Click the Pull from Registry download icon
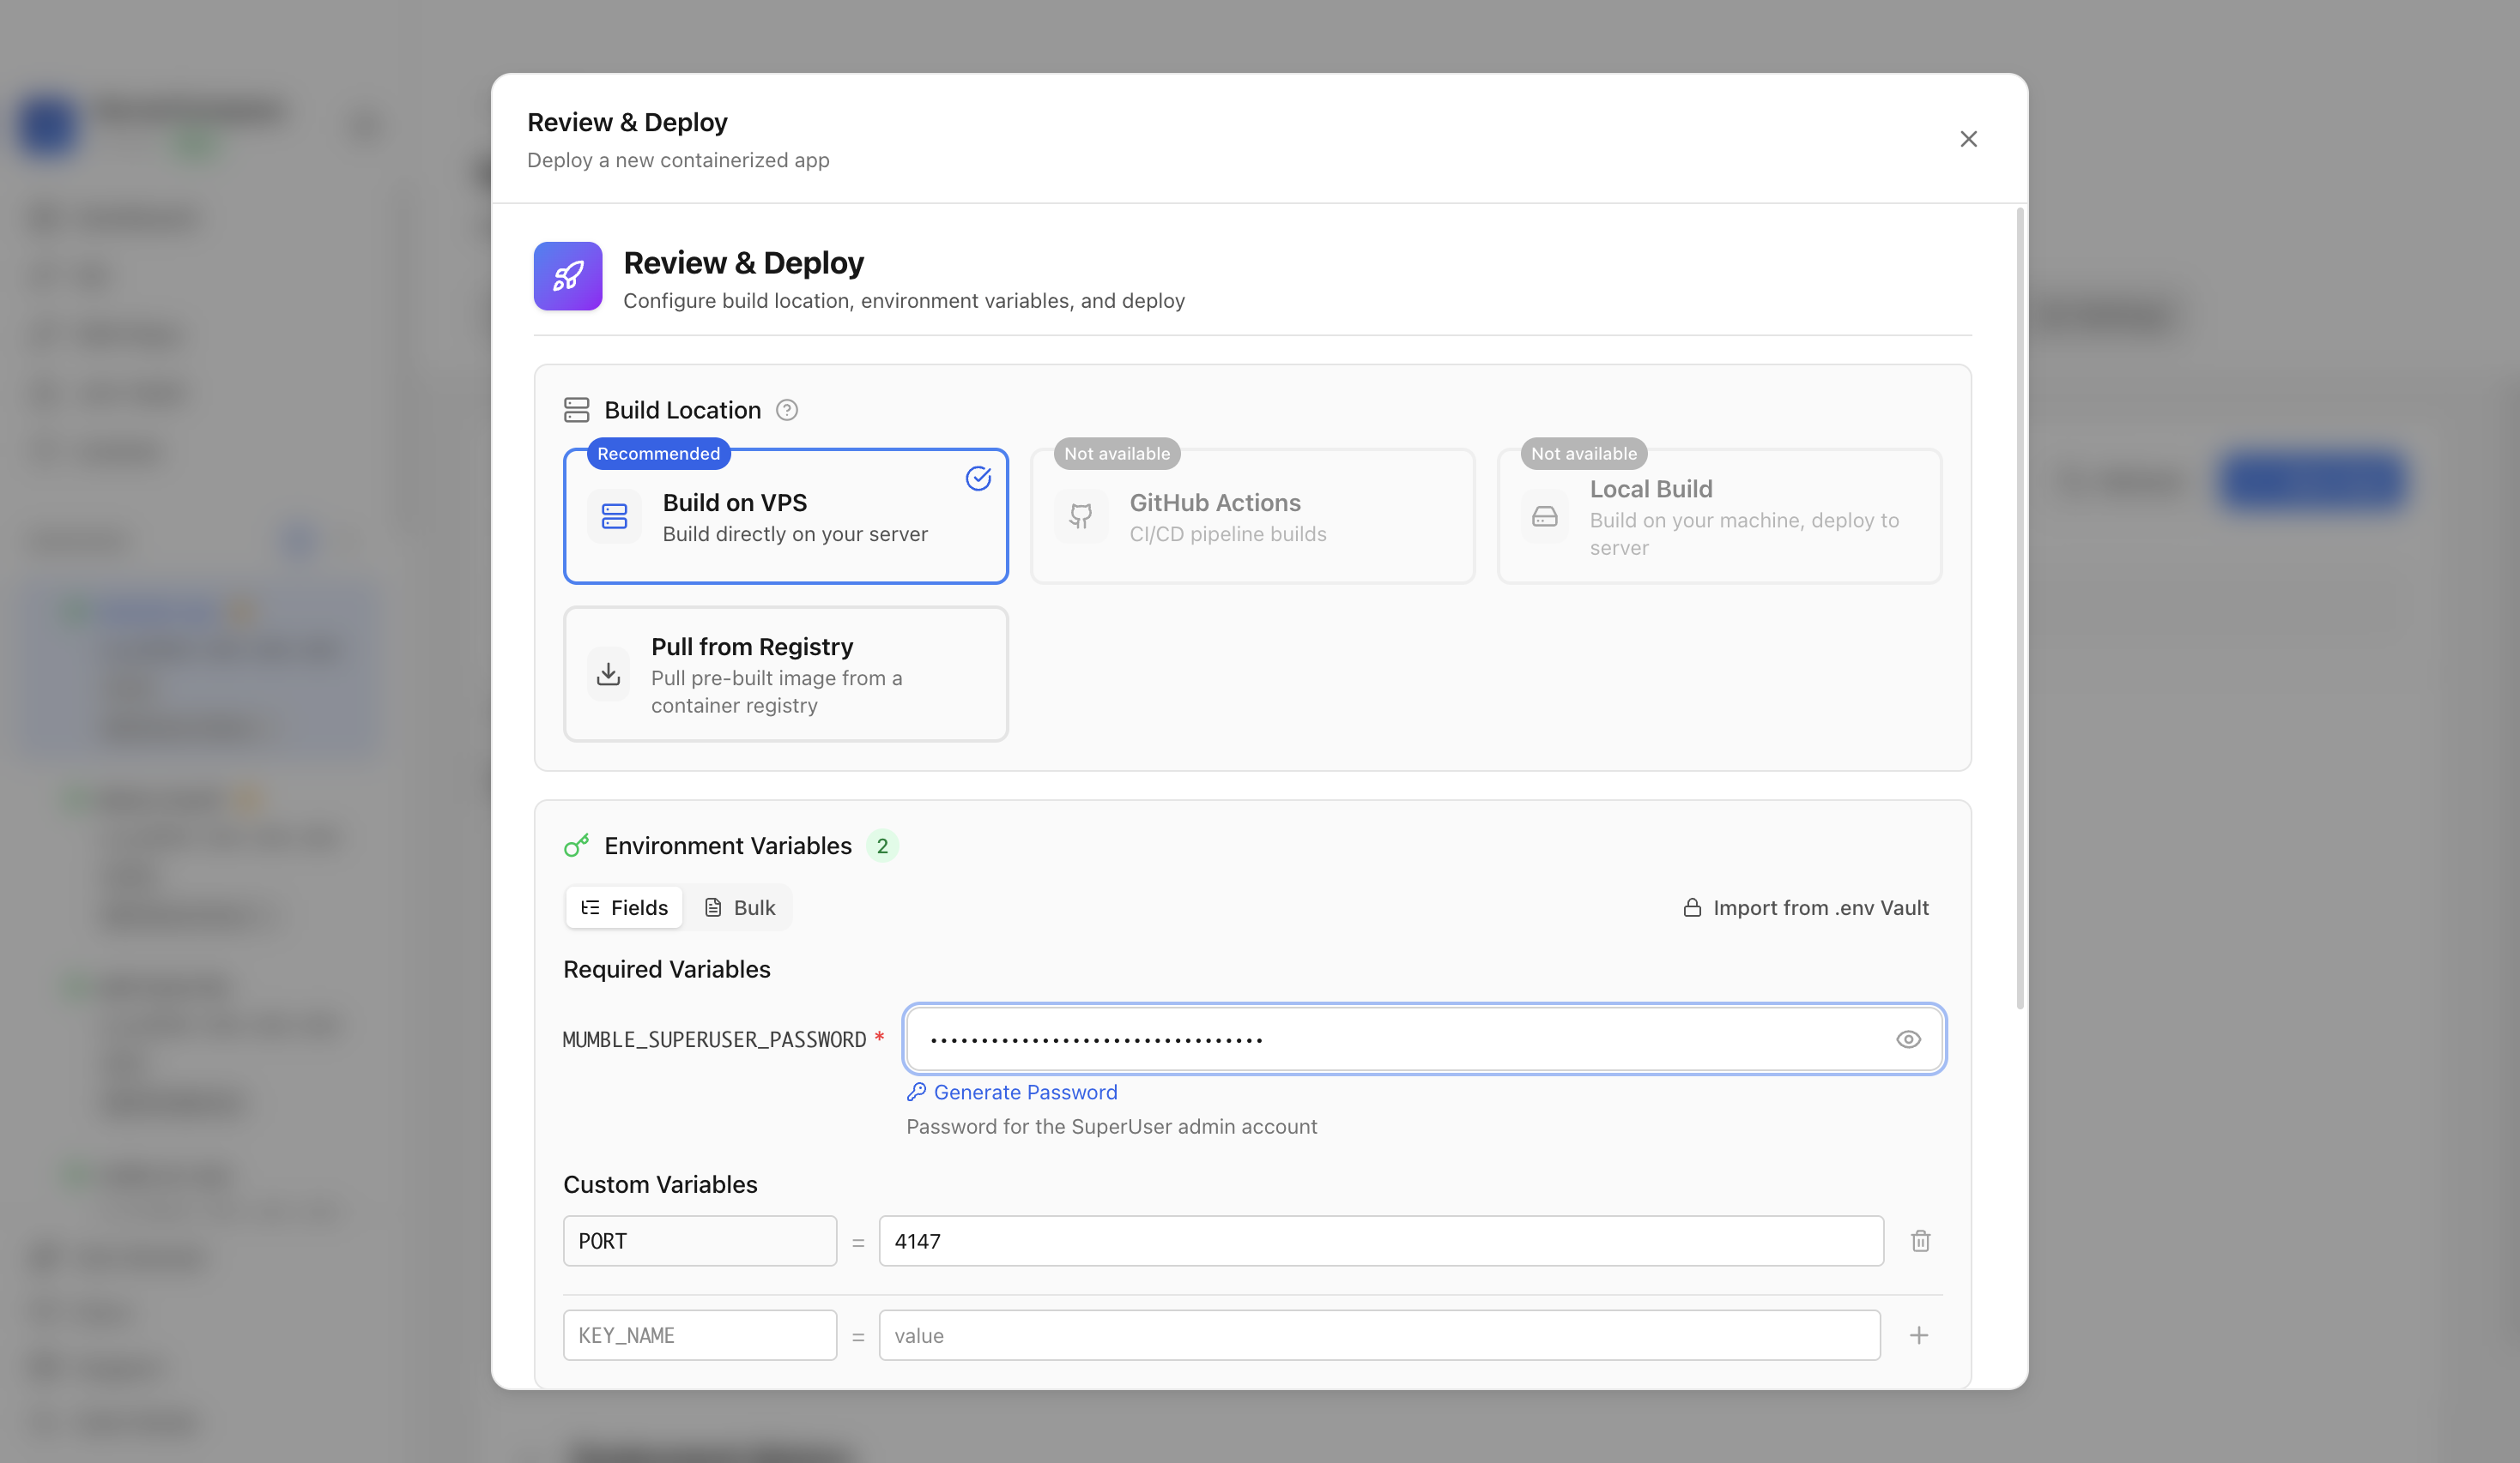 pos(608,675)
